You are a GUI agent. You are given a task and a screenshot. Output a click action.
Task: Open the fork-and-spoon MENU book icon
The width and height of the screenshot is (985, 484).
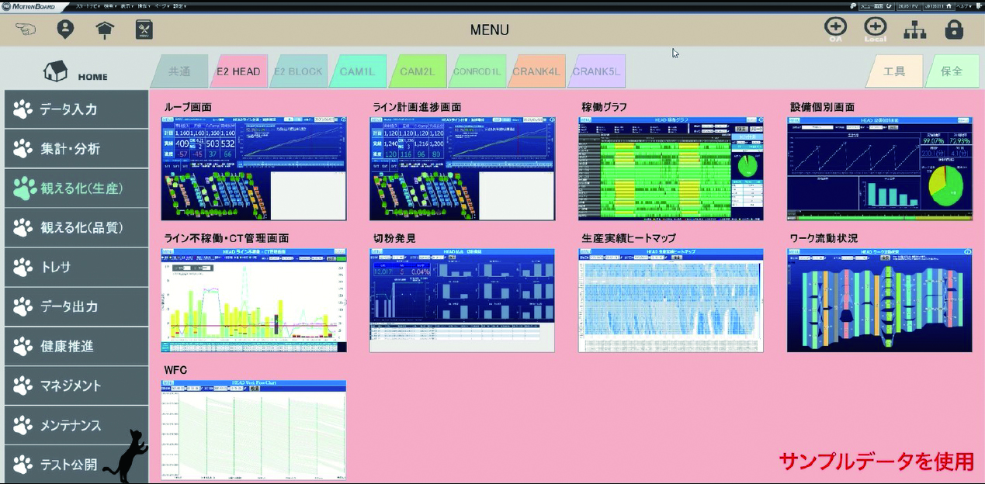(x=144, y=30)
